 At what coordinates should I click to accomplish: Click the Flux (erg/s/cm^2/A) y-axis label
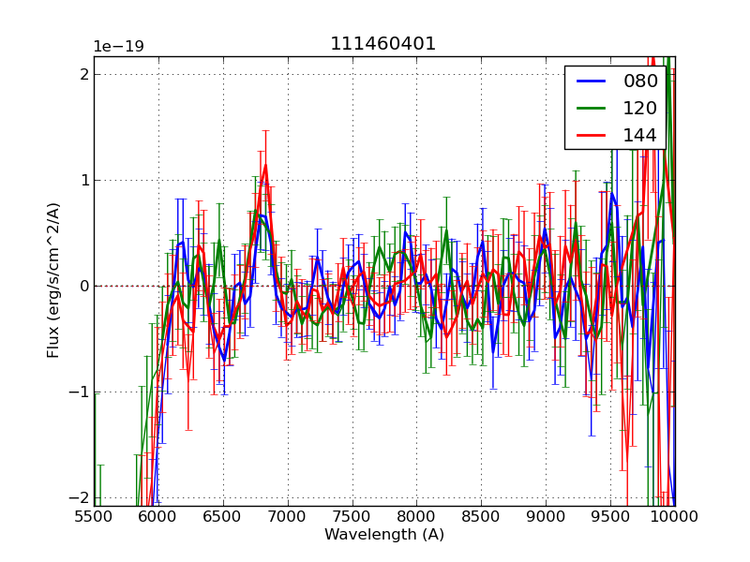pos(54,279)
